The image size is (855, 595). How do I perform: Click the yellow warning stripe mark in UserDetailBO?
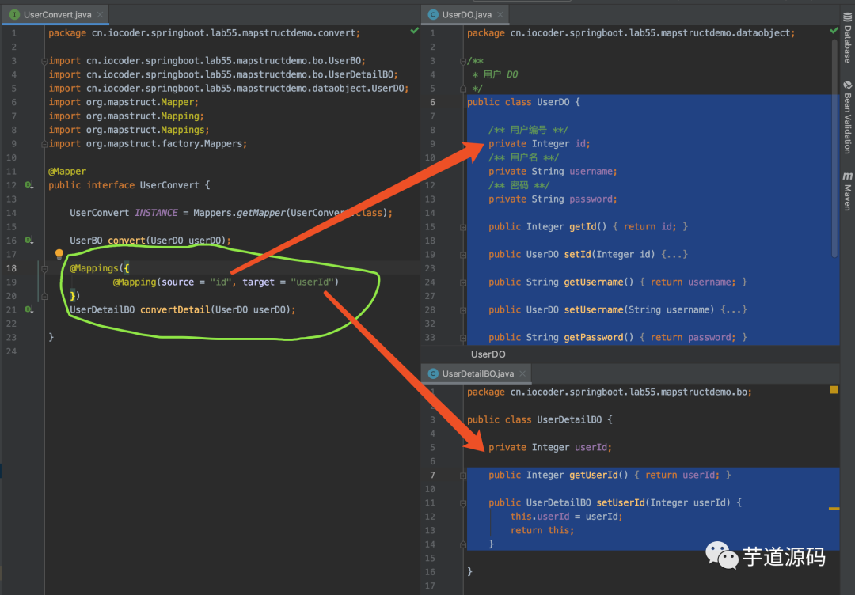(834, 509)
